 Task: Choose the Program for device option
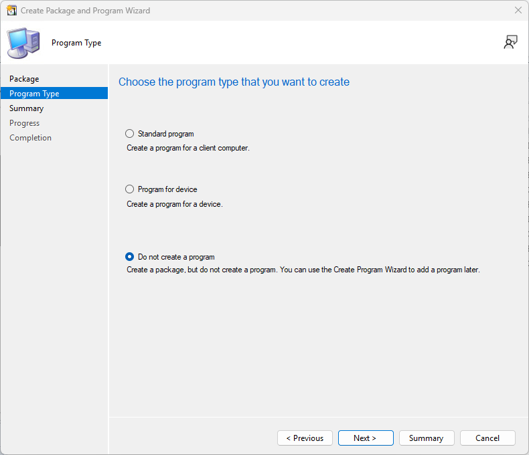tap(130, 189)
